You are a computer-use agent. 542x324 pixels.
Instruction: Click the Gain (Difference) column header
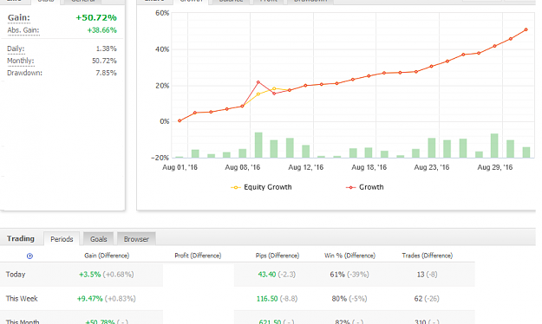point(107,256)
